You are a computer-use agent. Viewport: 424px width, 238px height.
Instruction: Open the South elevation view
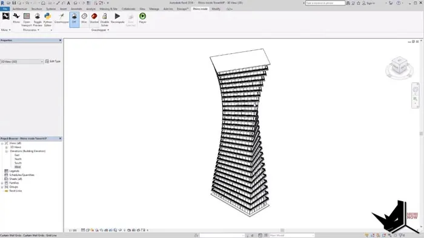[x=18, y=163]
